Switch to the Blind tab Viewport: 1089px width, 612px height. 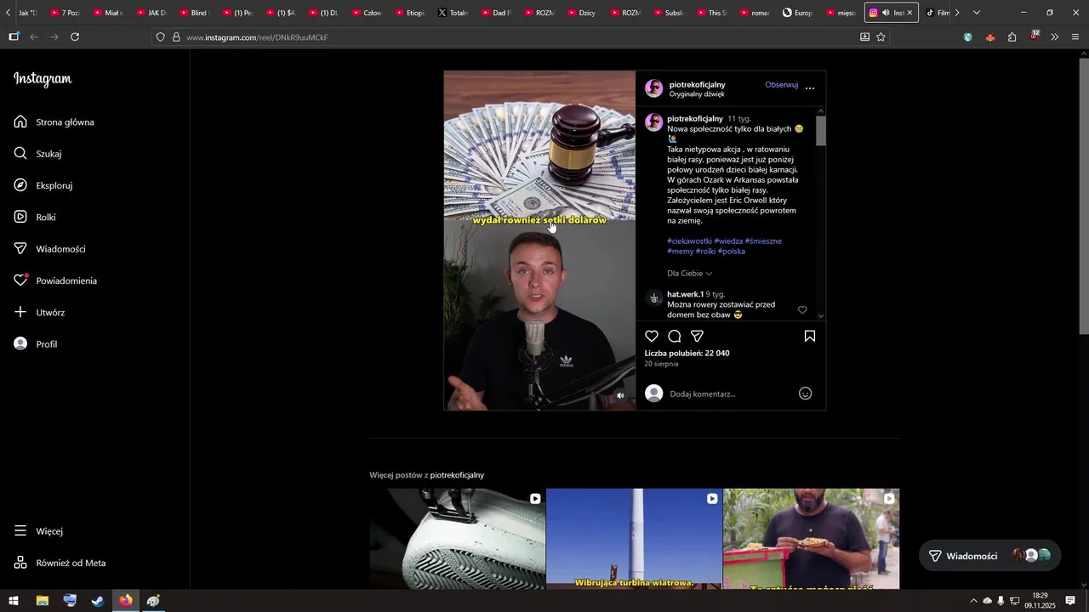pos(193,13)
